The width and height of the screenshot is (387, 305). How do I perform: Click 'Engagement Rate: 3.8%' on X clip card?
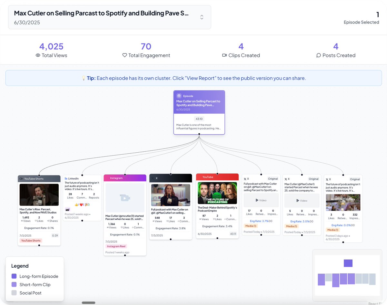click(171, 228)
